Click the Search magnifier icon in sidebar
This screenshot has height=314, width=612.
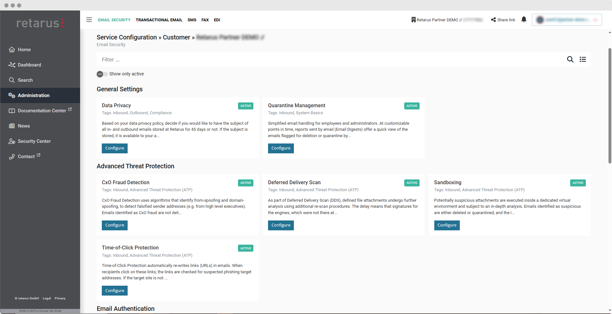point(12,80)
